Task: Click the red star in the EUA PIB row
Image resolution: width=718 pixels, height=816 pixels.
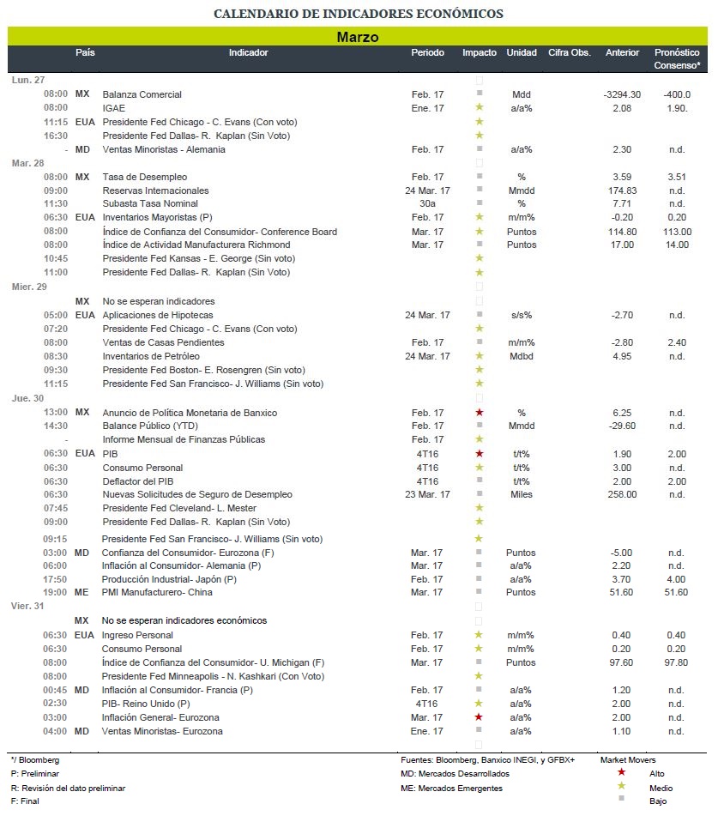Action: tap(480, 453)
